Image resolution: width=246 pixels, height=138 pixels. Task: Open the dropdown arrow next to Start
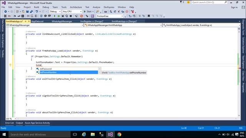(x=93, y=11)
